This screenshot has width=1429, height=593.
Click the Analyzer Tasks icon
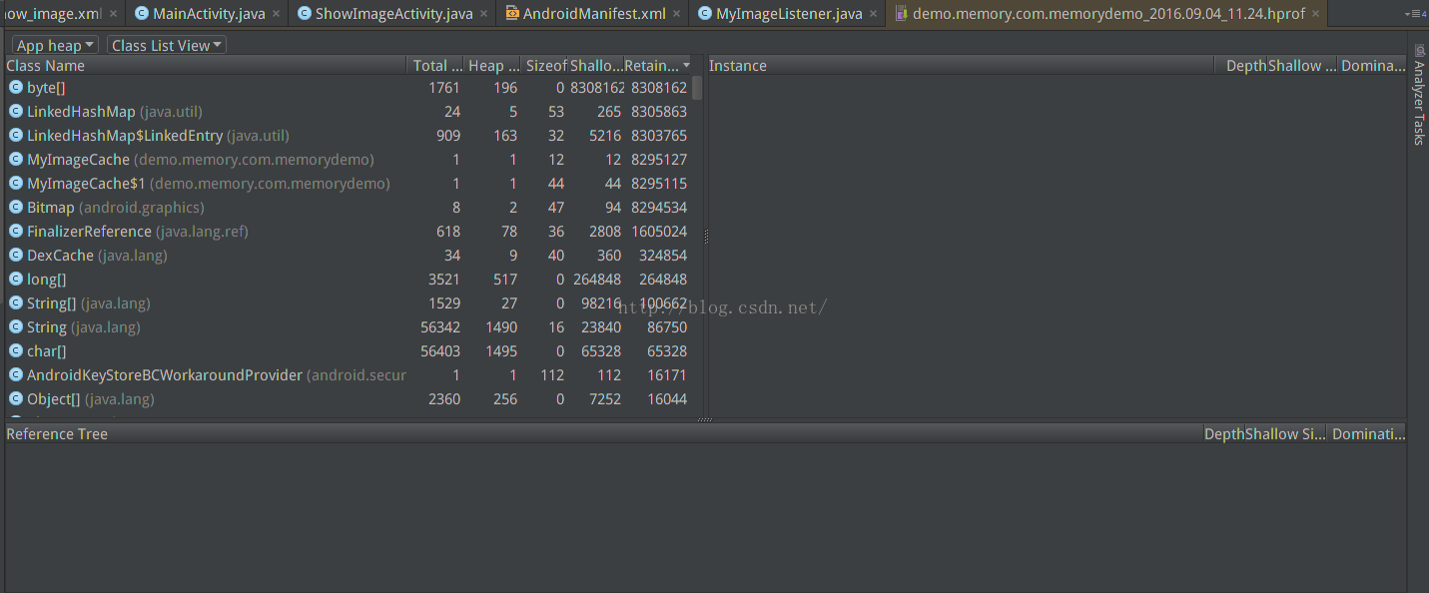click(1419, 50)
